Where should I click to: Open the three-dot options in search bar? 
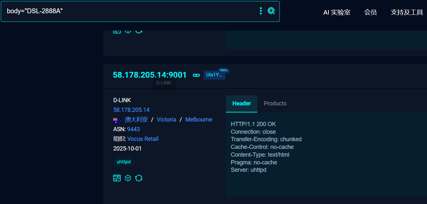261,11
